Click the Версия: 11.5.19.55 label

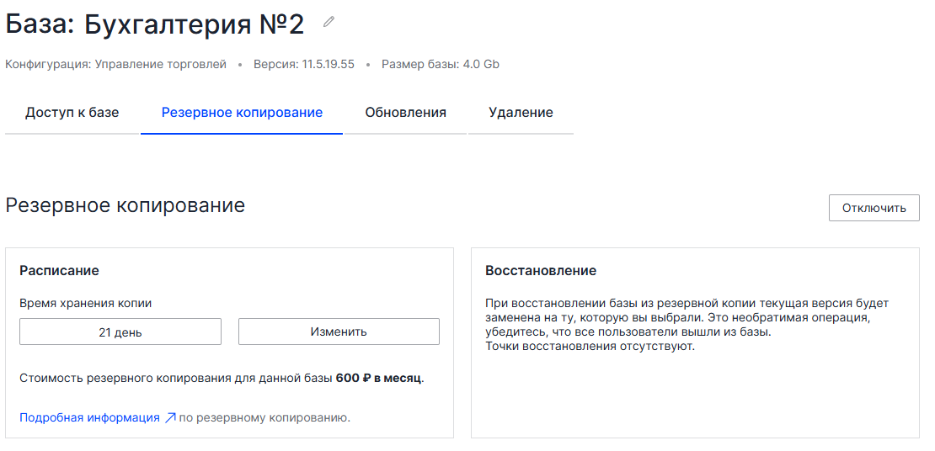pyautogui.click(x=303, y=64)
